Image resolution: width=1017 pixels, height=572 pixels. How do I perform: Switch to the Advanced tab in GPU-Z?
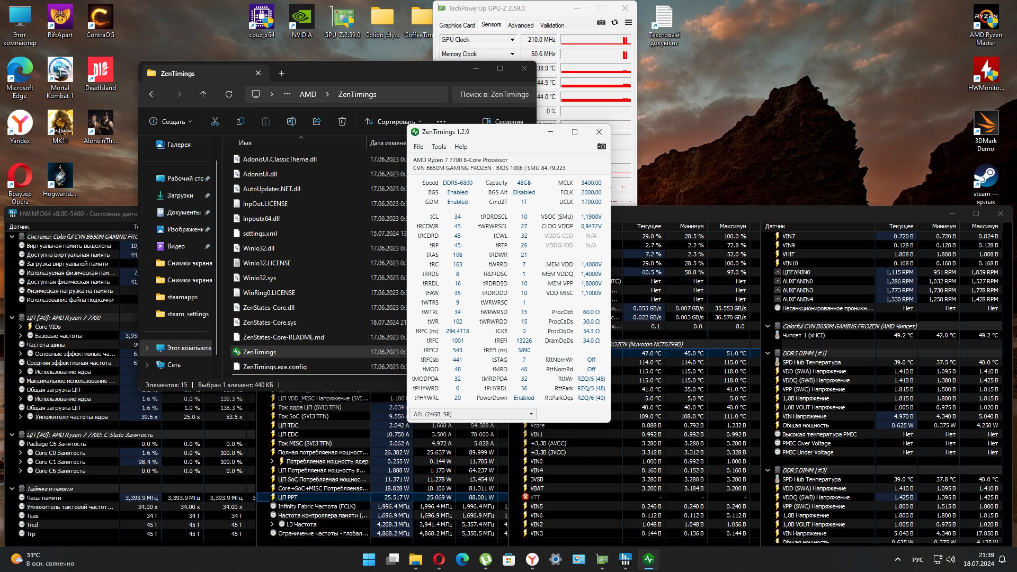click(x=520, y=25)
